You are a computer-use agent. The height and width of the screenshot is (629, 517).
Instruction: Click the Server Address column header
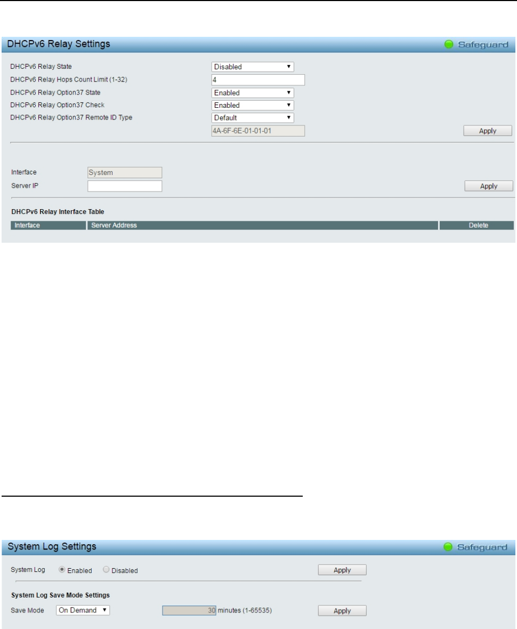(x=263, y=226)
